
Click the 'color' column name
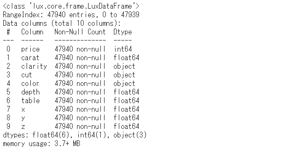click(30, 83)
